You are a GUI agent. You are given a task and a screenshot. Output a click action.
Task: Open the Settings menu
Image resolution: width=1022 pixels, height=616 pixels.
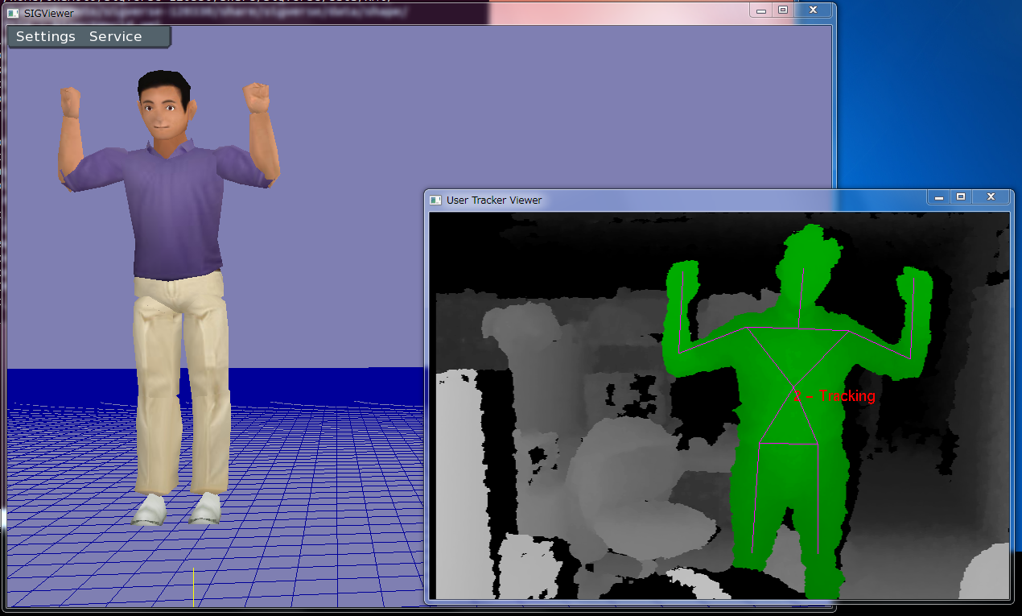coord(46,37)
